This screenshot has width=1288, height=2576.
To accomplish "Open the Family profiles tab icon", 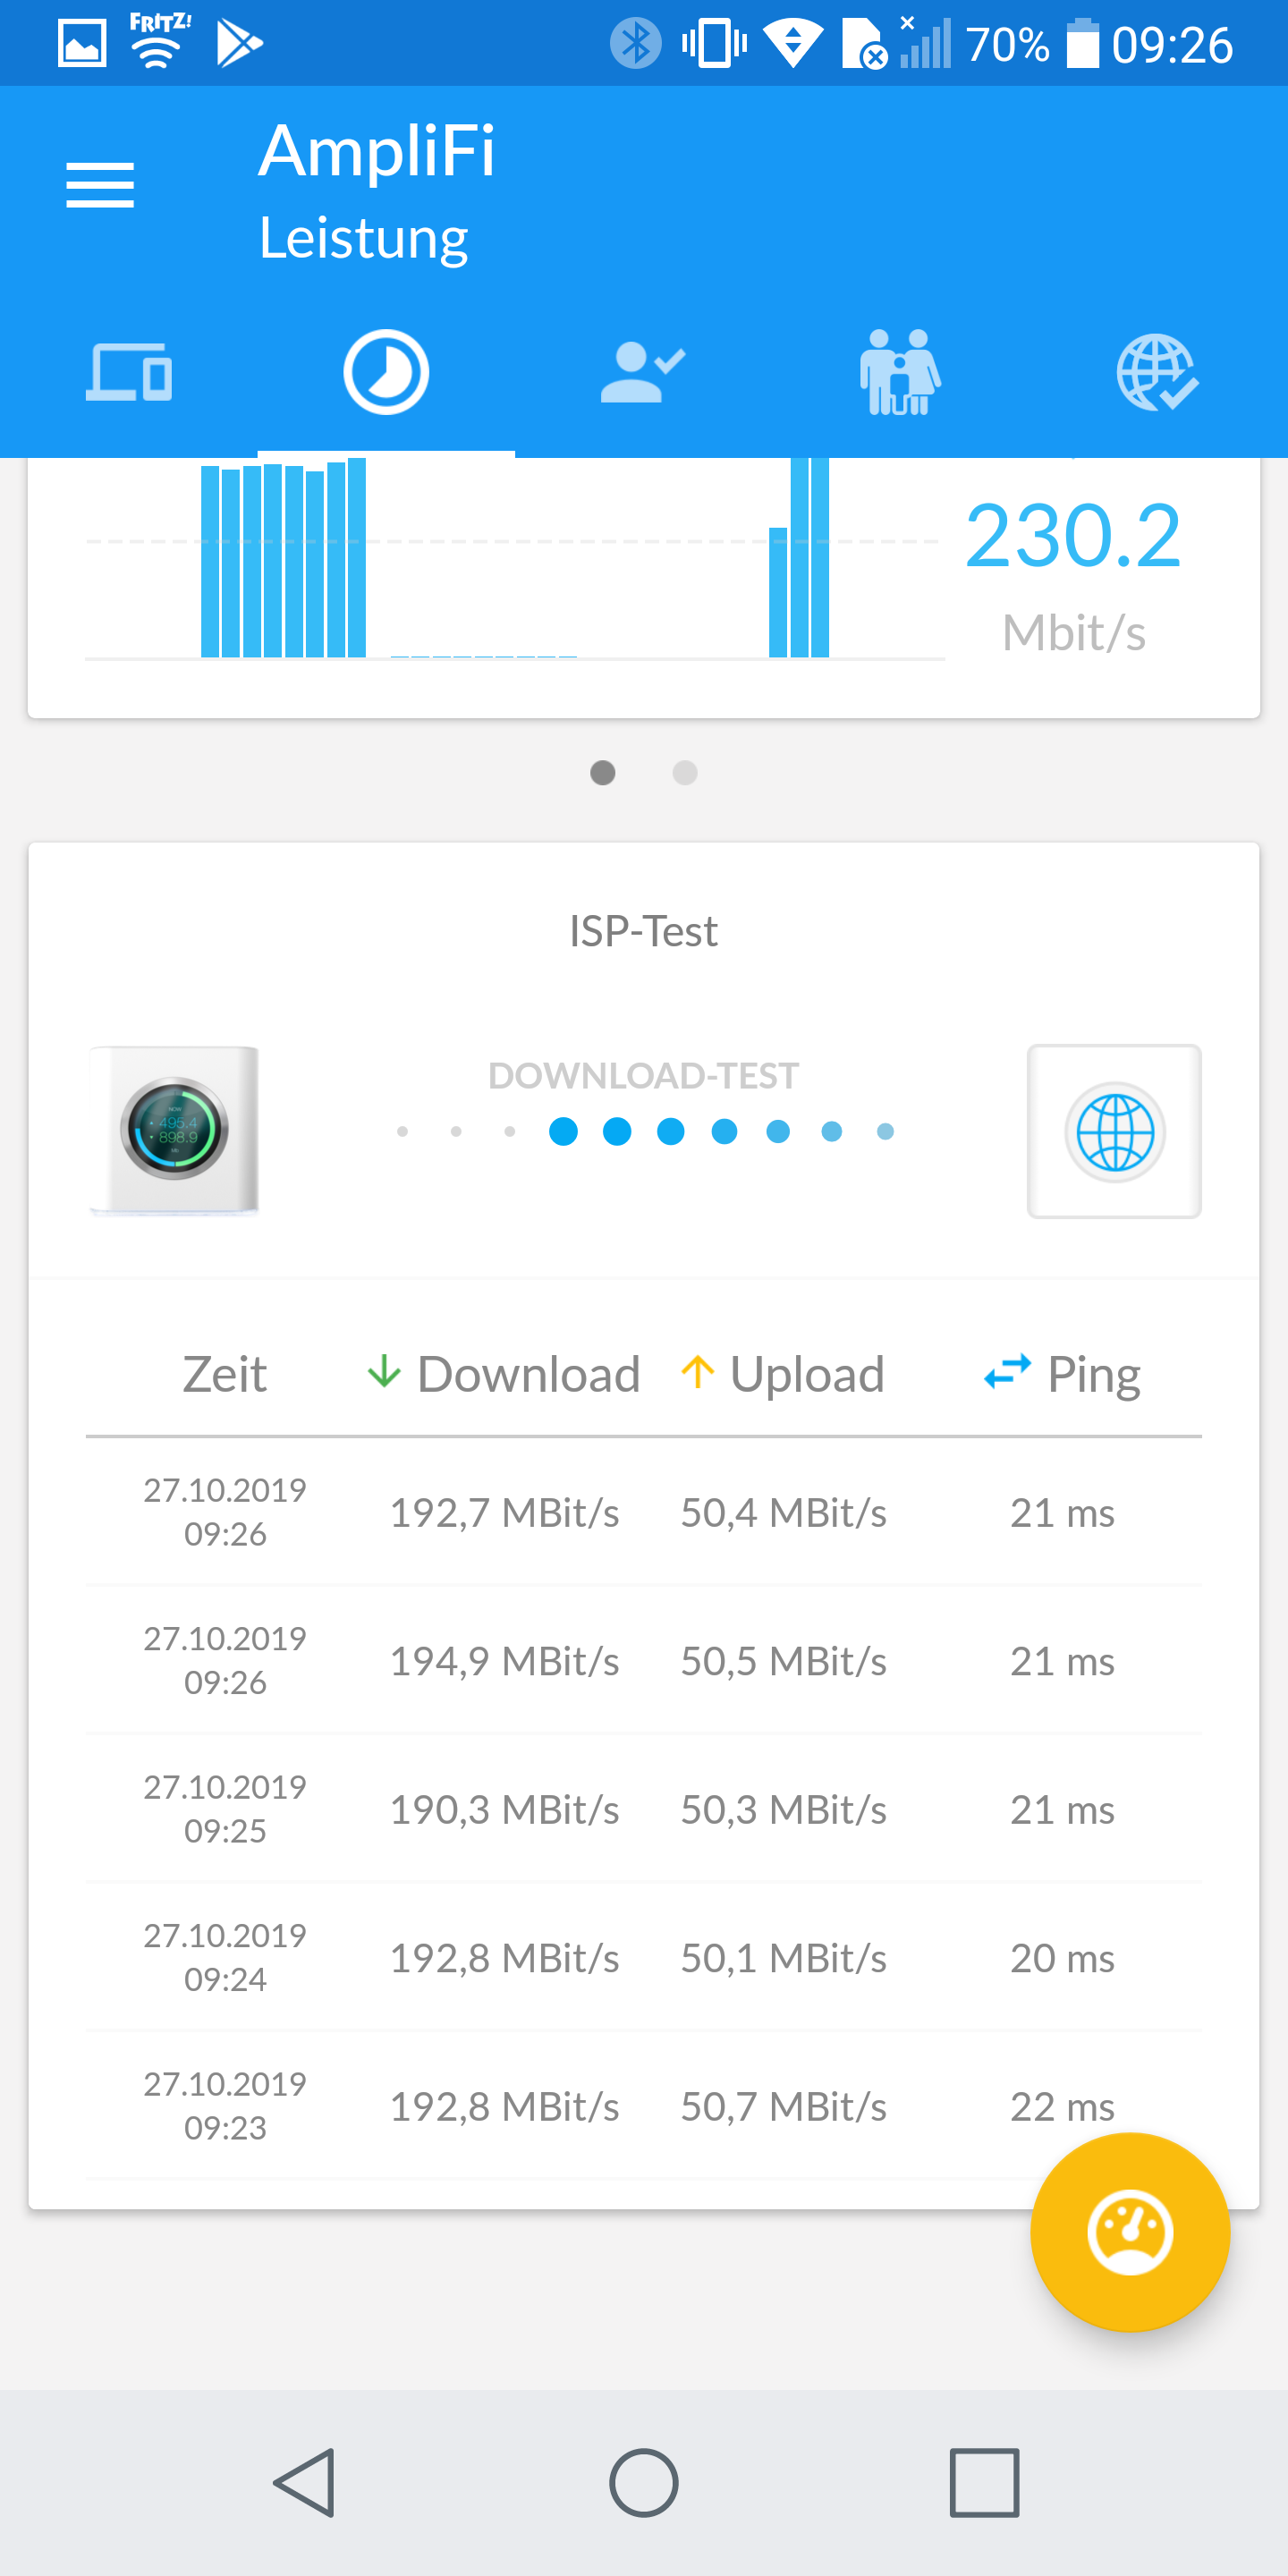I will click(x=900, y=372).
